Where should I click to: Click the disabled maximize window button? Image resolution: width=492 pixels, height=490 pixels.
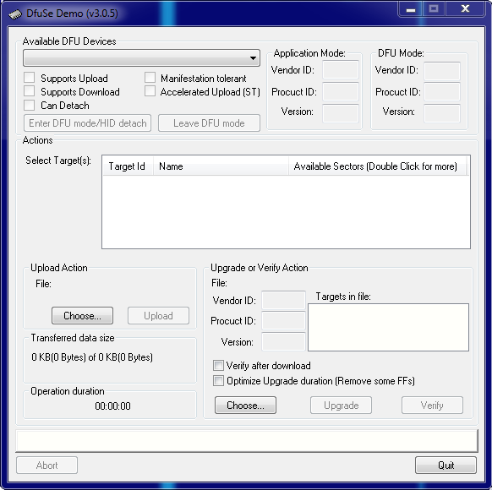[434, 8]
